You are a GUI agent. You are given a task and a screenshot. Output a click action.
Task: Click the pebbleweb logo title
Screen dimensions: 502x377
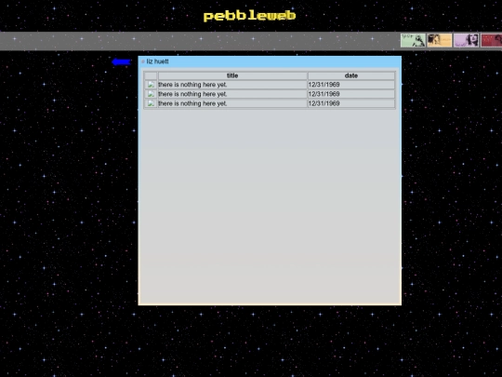tap(249, 16)
